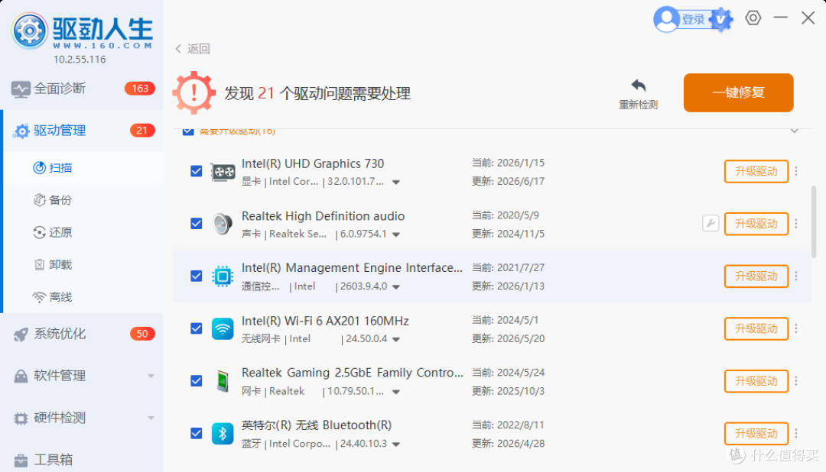Open version dropdown 24.50.0.4 for Wi-Fi 6

coord(396,339)
